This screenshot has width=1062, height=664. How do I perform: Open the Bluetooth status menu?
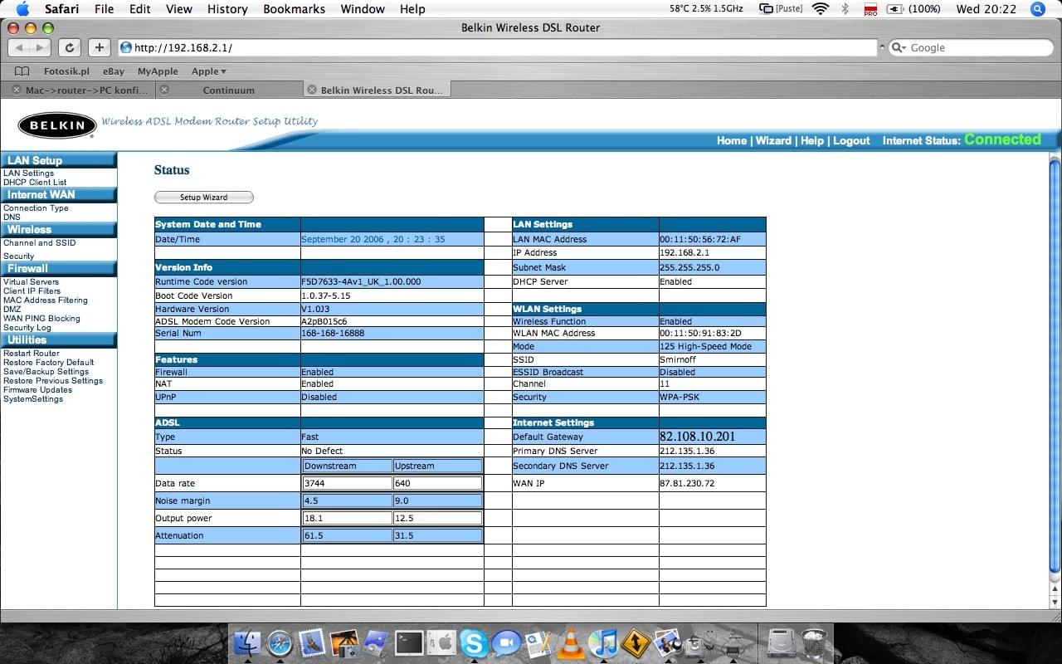point(845,9)
